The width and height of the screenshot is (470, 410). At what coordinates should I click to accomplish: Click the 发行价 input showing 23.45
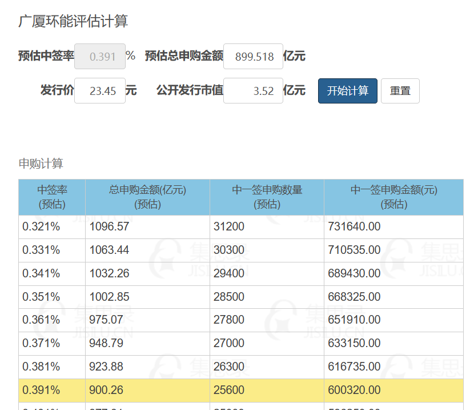click(100, 91)
